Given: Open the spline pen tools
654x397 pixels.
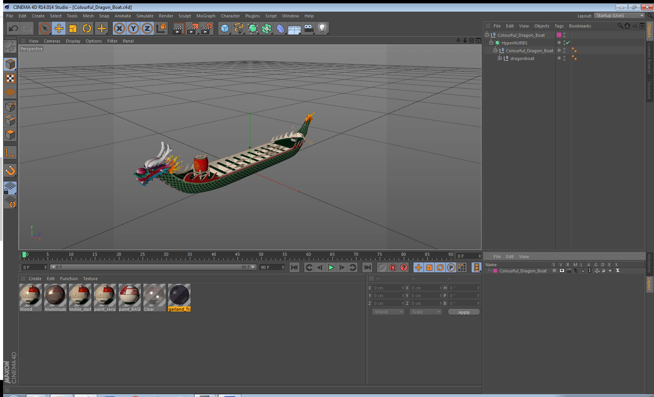Looking at the screenshot, I should tap(239, 28).
